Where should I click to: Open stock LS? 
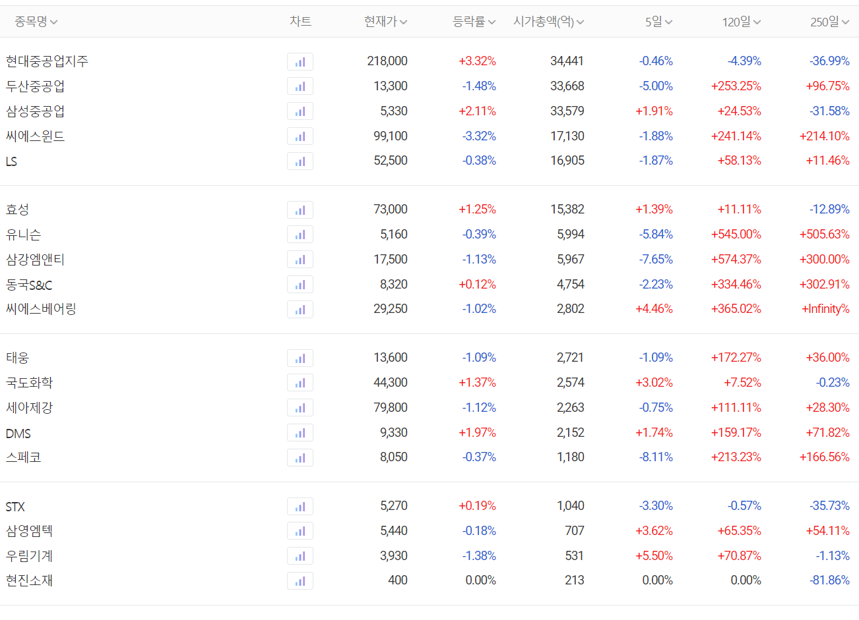(x=11, y=161)
